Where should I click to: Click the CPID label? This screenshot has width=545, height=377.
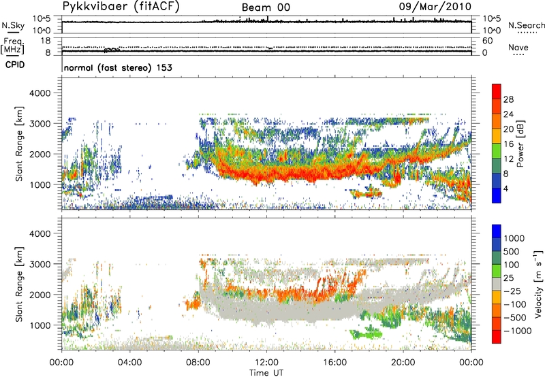click(x=15, y=65)
